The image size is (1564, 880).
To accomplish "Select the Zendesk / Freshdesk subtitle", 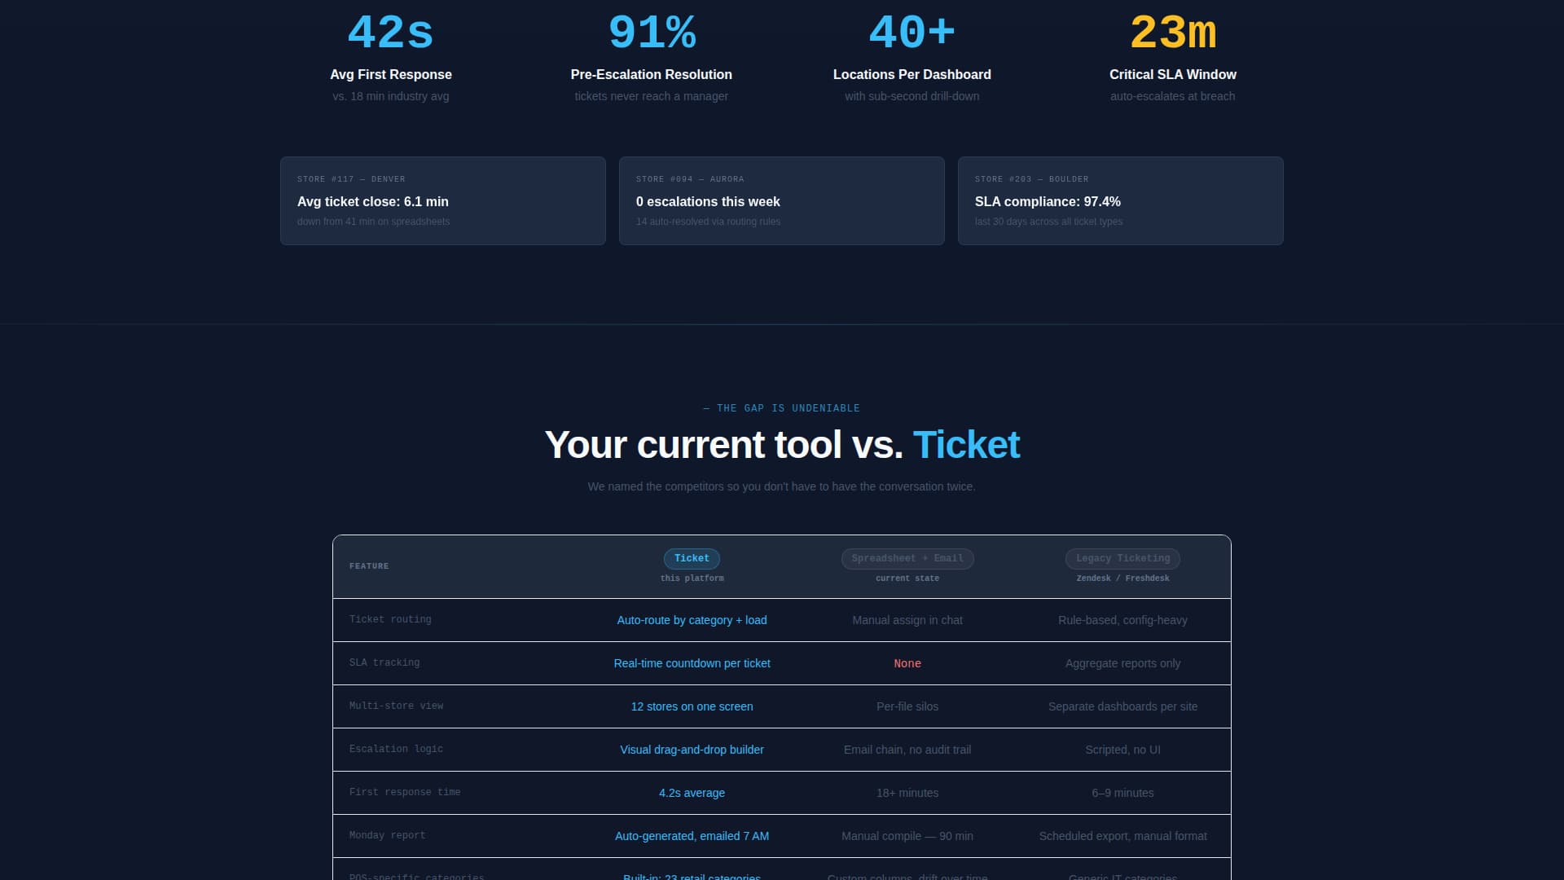I will [x=1122, y=578].
